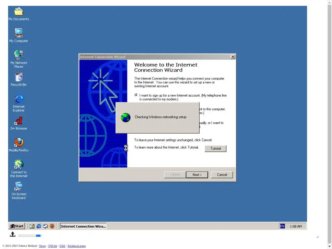Click the Next button in wizard
332x249 pixels.
[197, 175]
